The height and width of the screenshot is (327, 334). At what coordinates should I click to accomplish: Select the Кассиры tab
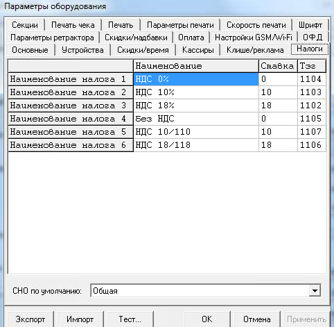(x=198, y=50)
